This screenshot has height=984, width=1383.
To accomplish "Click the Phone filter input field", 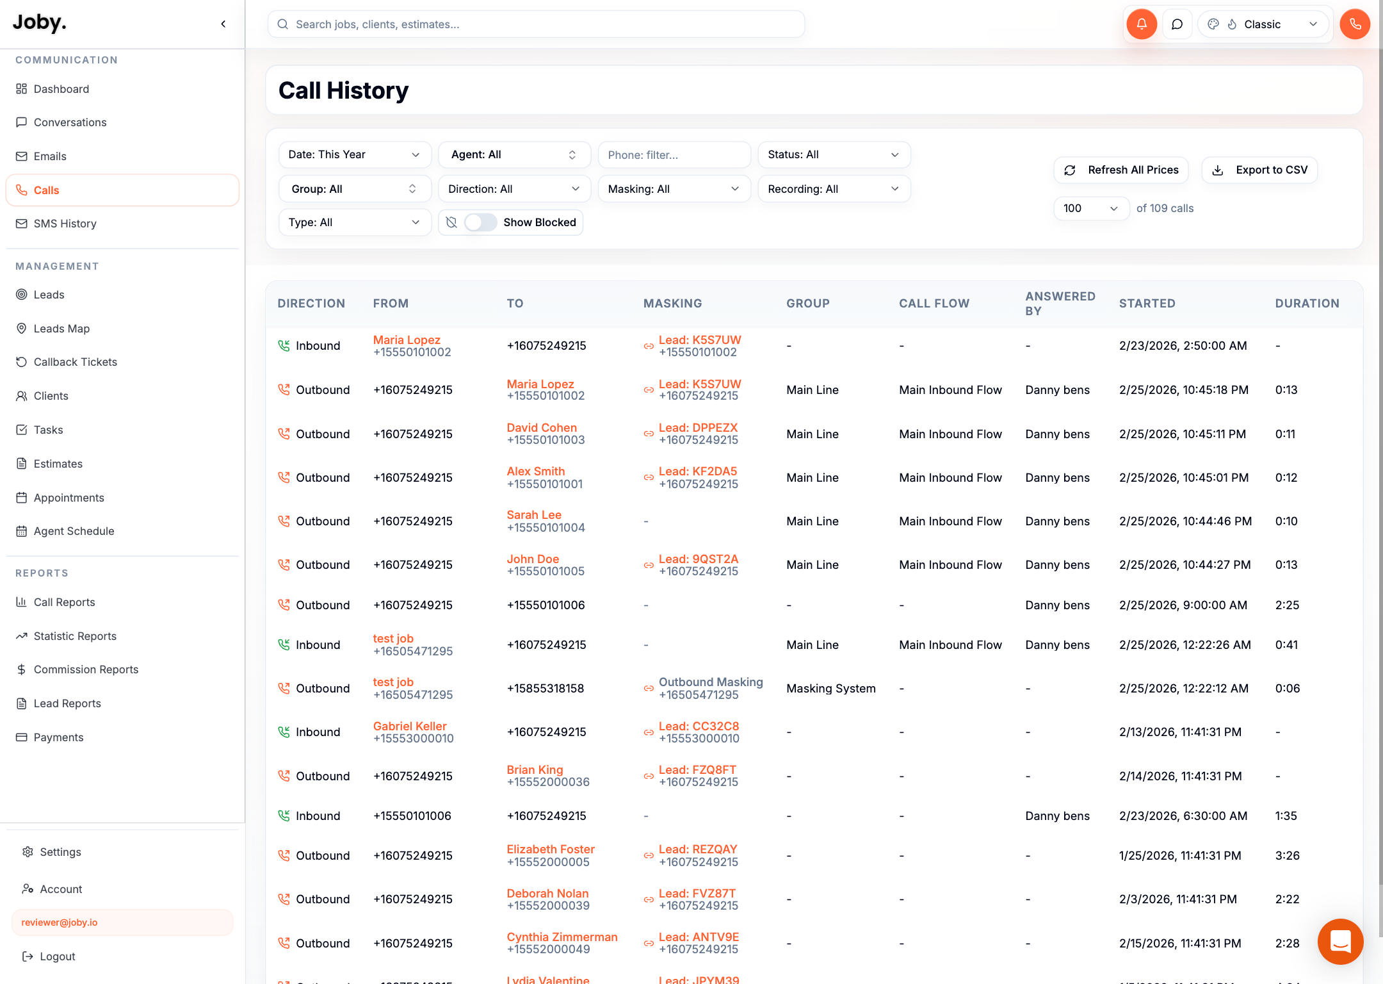I will pyautogui.click(x=674, y=155).
